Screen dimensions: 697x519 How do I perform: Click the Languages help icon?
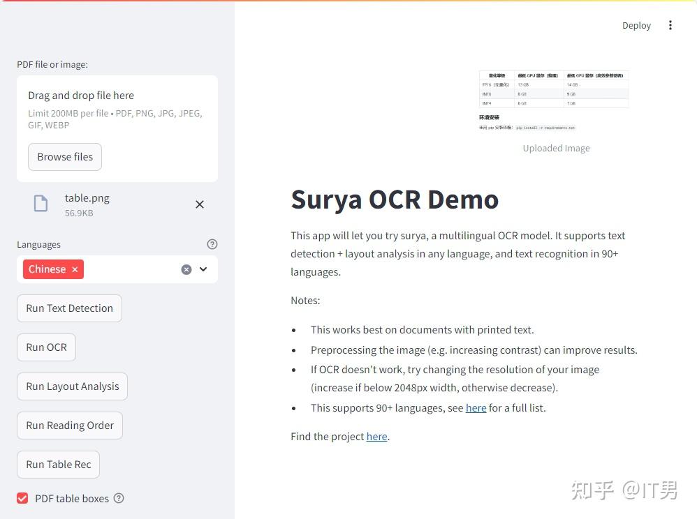[212, 244]
